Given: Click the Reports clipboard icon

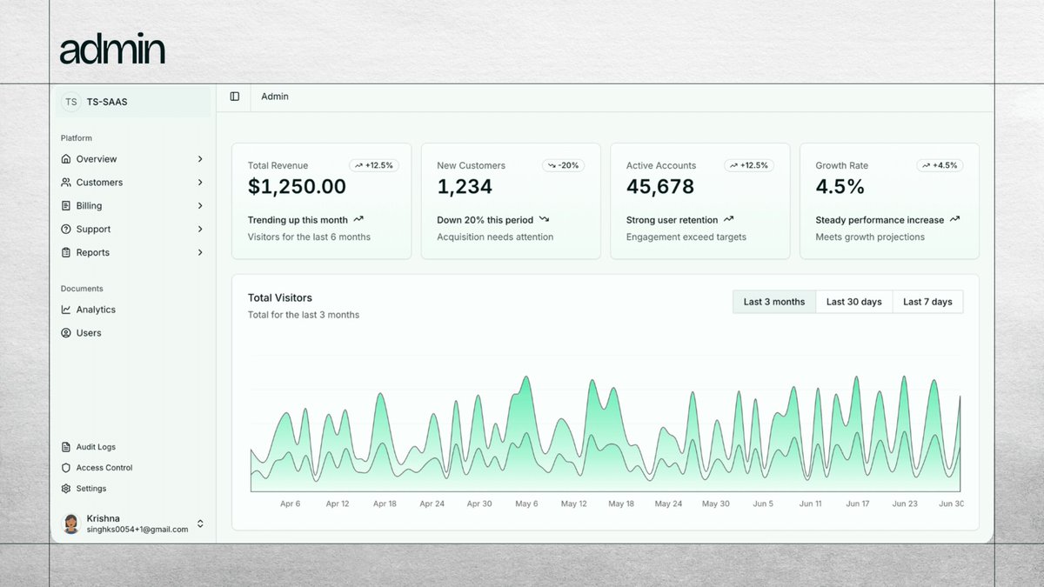Looking at the screenshot, I should click(66, 253).
